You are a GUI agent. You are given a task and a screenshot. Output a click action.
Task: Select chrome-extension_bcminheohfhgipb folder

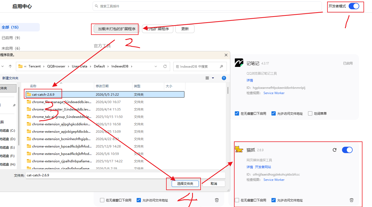click(105, 139)
